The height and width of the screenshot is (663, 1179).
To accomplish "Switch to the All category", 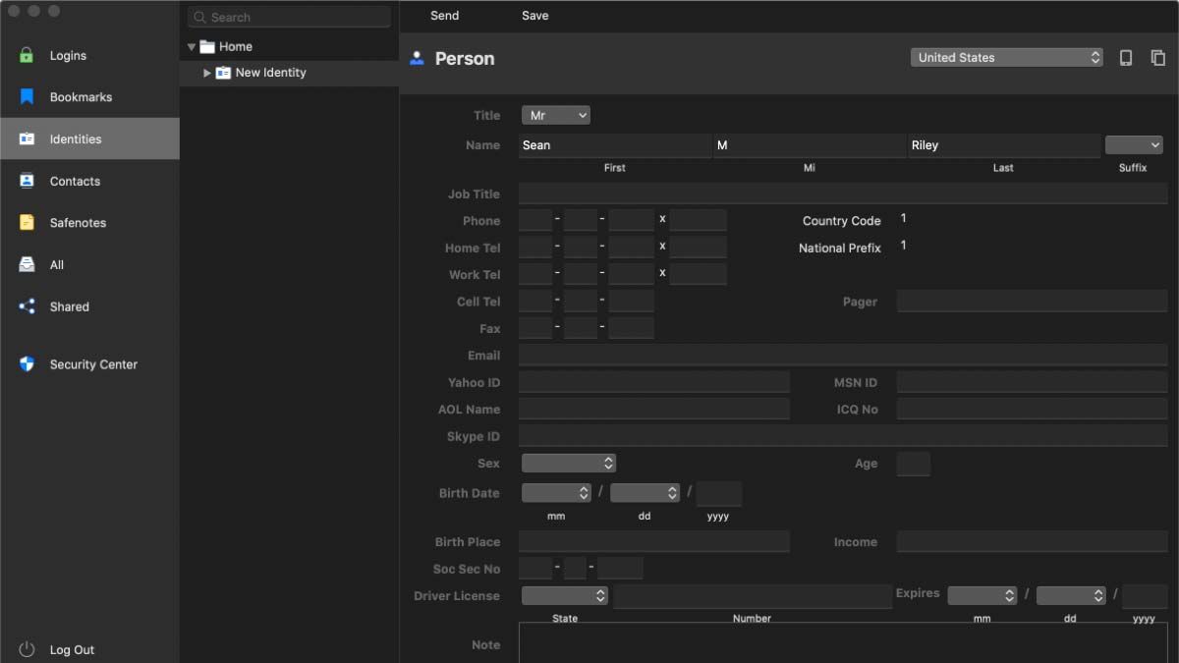I will (26, 264).
